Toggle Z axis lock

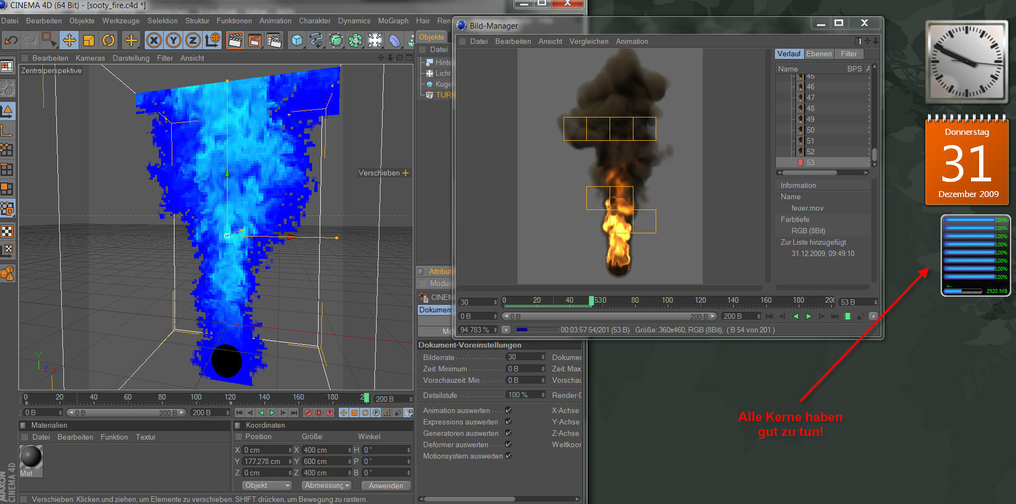pos(193,40)
